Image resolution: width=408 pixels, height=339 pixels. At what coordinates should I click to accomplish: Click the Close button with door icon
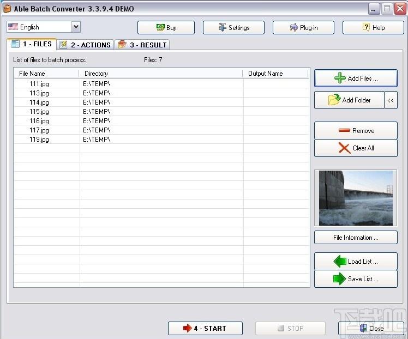pos(371,328)
